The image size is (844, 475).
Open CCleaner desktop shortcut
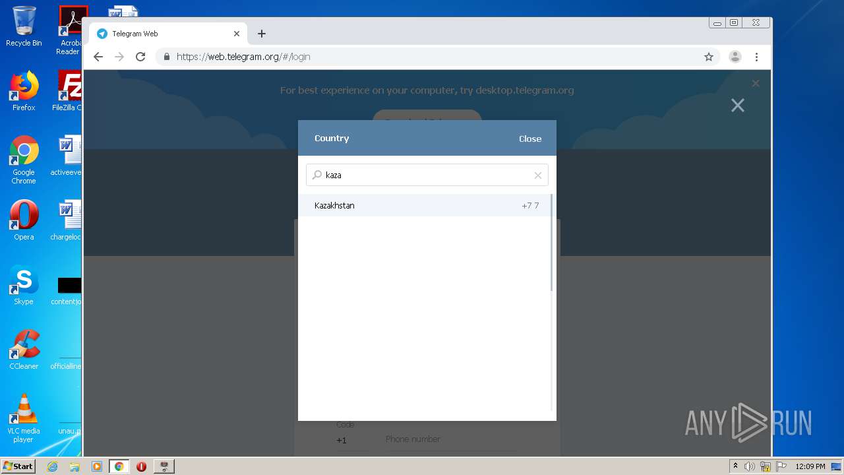pyautogui.click(x=24, y=350)
